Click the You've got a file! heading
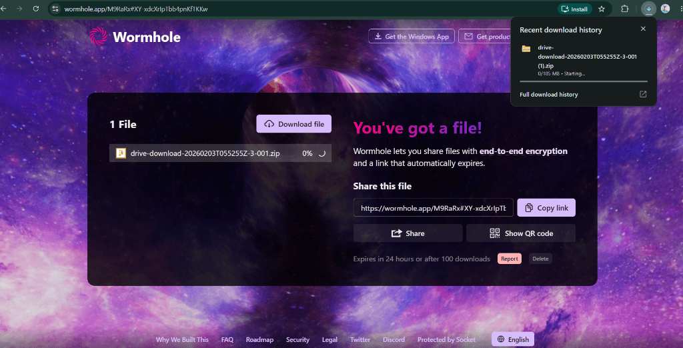This screenshot has height=348, width=683. (418, 128)
